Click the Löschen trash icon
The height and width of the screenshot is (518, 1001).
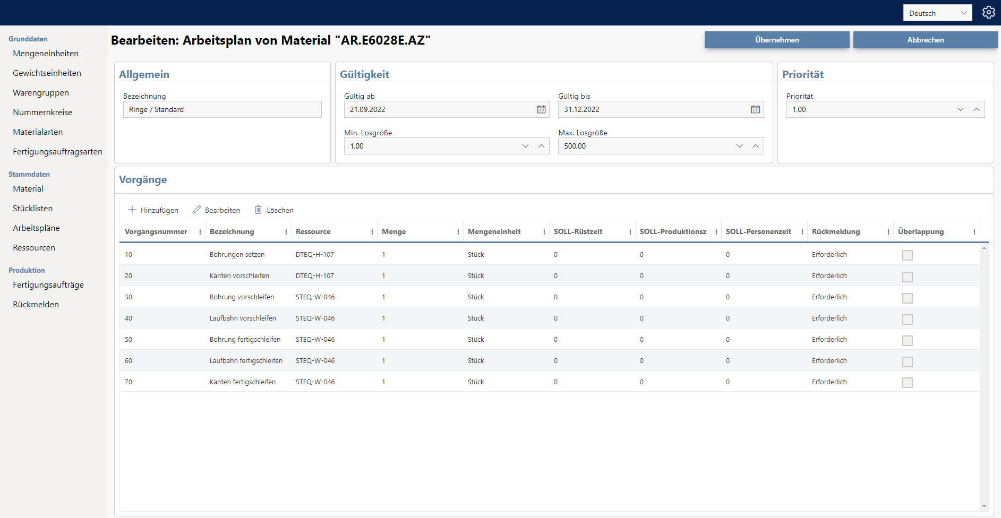(x=259, y=210)
